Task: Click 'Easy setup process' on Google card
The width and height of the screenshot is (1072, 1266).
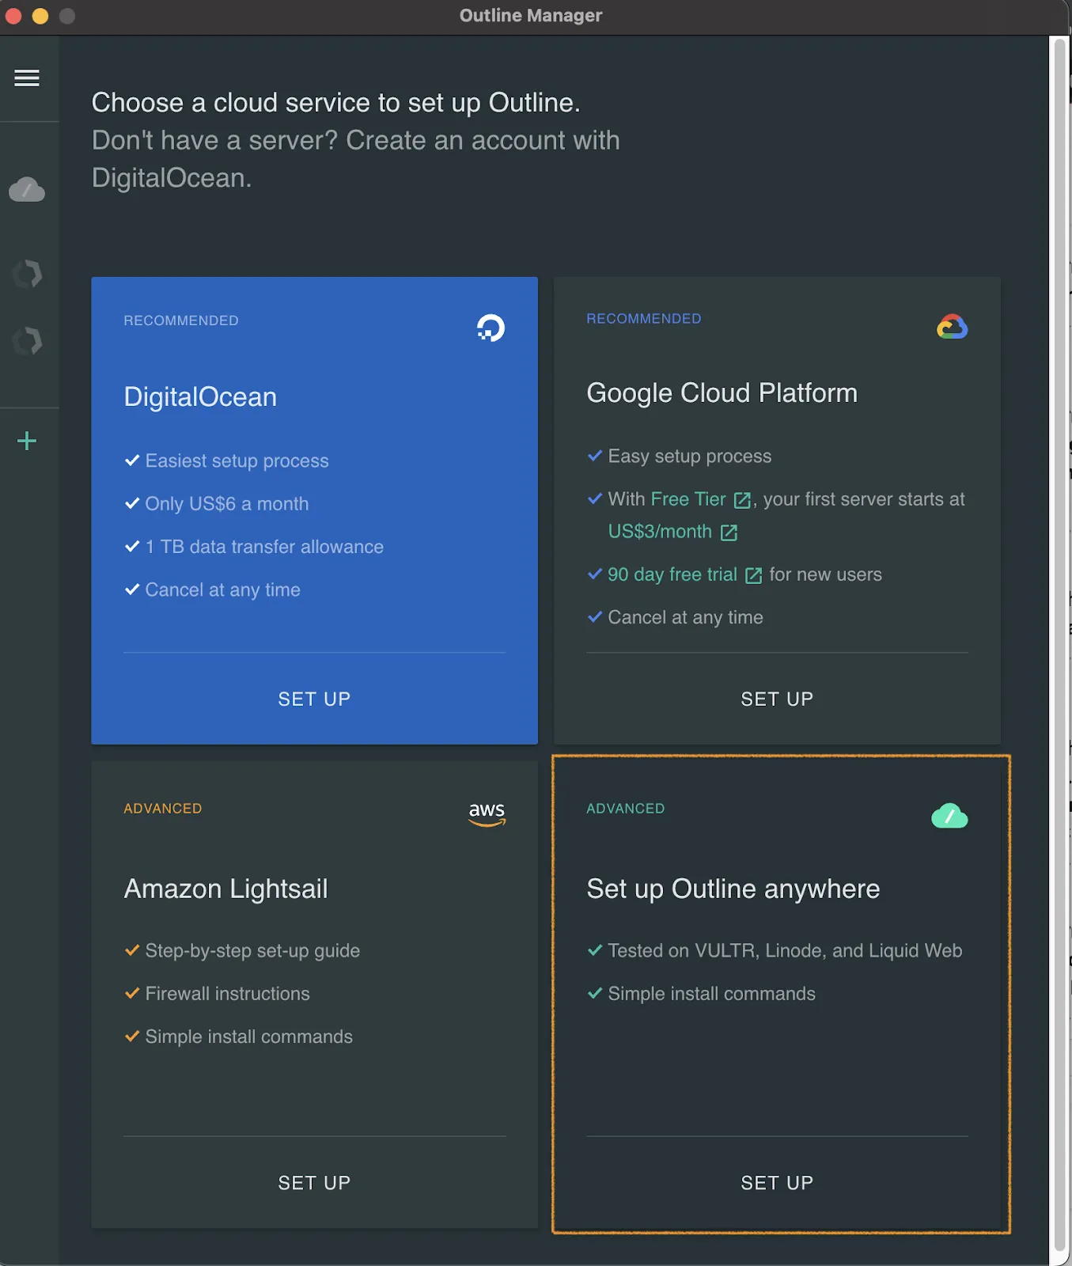Action: [689, 456]
